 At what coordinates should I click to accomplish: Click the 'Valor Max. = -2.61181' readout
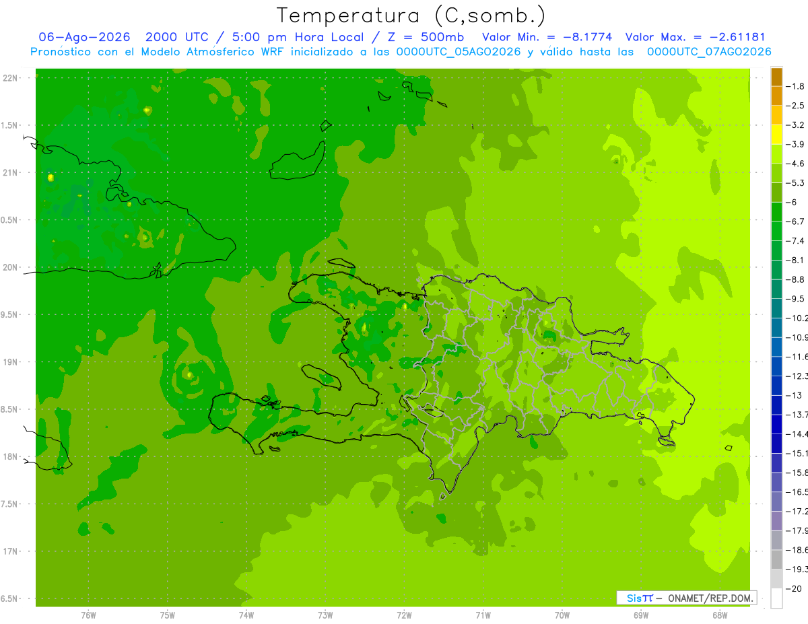tap(696, 37)
